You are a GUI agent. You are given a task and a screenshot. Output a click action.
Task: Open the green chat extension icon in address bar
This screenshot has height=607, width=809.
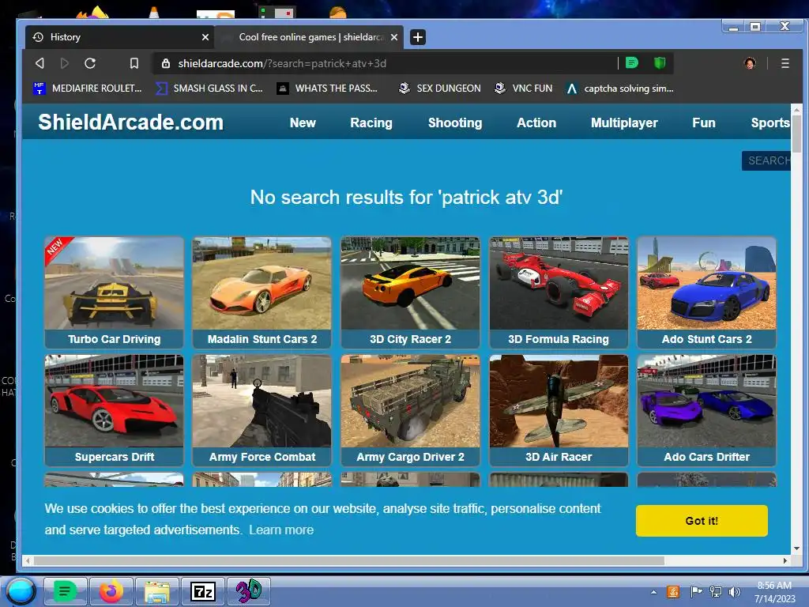pos(631,63)
